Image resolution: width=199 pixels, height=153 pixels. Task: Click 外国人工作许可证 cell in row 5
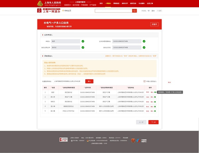coord(68,111)
